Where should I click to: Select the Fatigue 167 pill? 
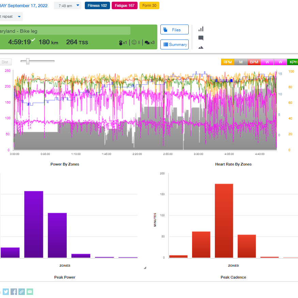point(124,5)
